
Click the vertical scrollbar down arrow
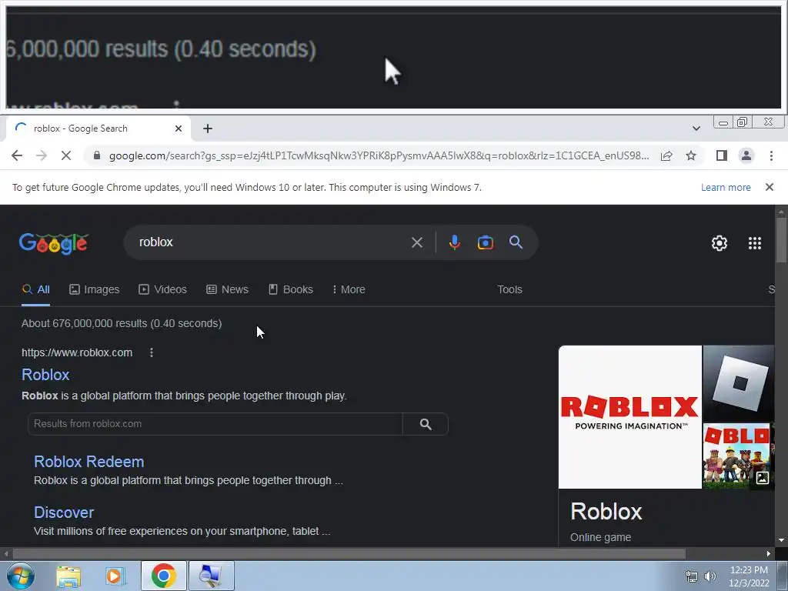point(781,540)
